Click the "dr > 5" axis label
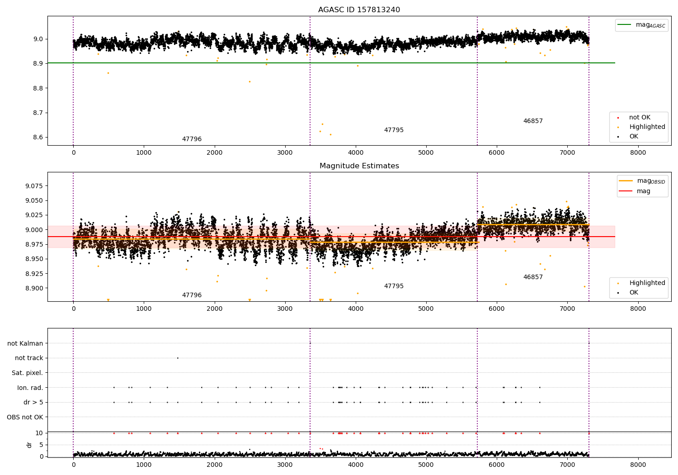This screenshot has width=678, height=475. 33,403
